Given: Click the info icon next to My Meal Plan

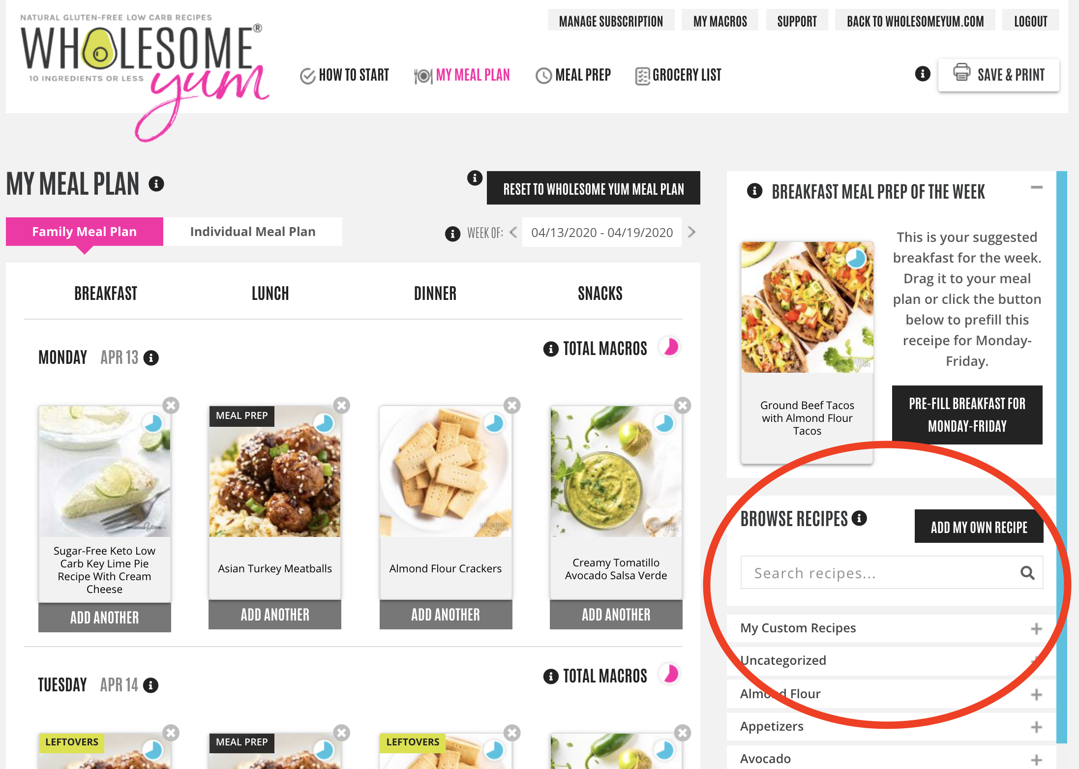Looking at the screenshot, I should click(x=156, y=184).
